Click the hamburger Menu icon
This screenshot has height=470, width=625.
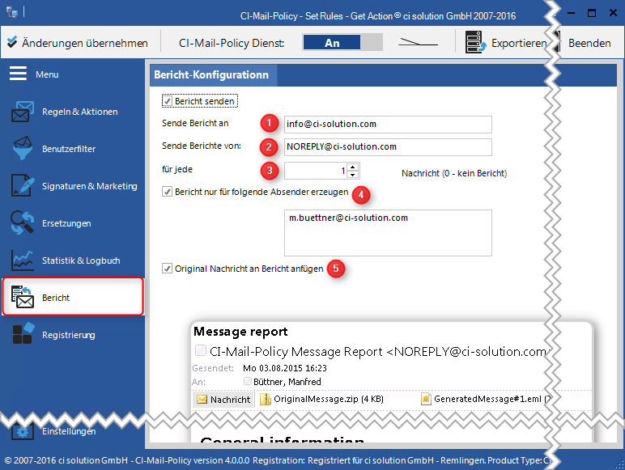pos(19,74)
